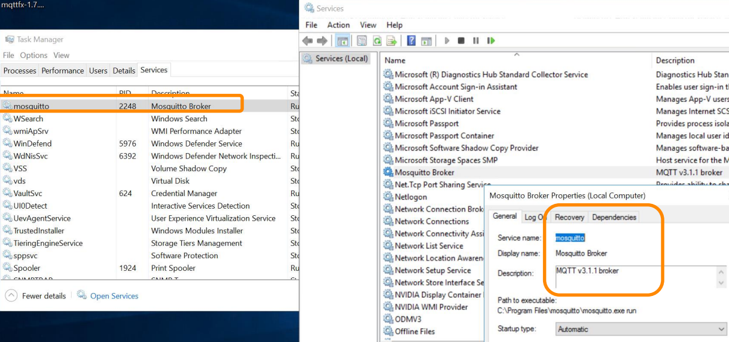This screenshot has height=342, width=729.
Task: Click the Export List toolbar icon
Action: pos(392,41)
